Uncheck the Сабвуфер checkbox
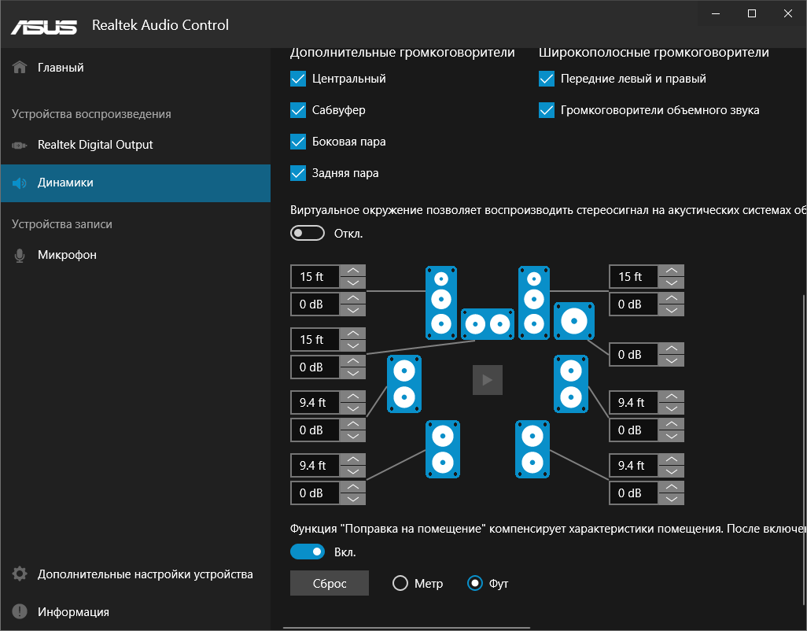807x631 pixels. [298, 110]
